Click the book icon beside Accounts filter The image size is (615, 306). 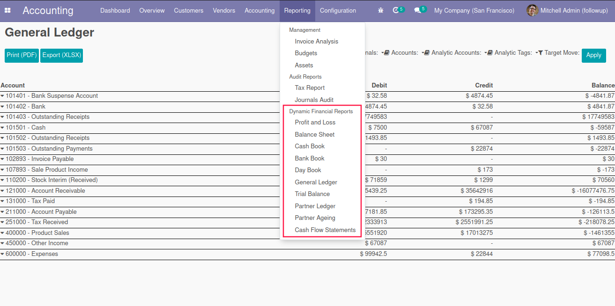tap(386, 53)
